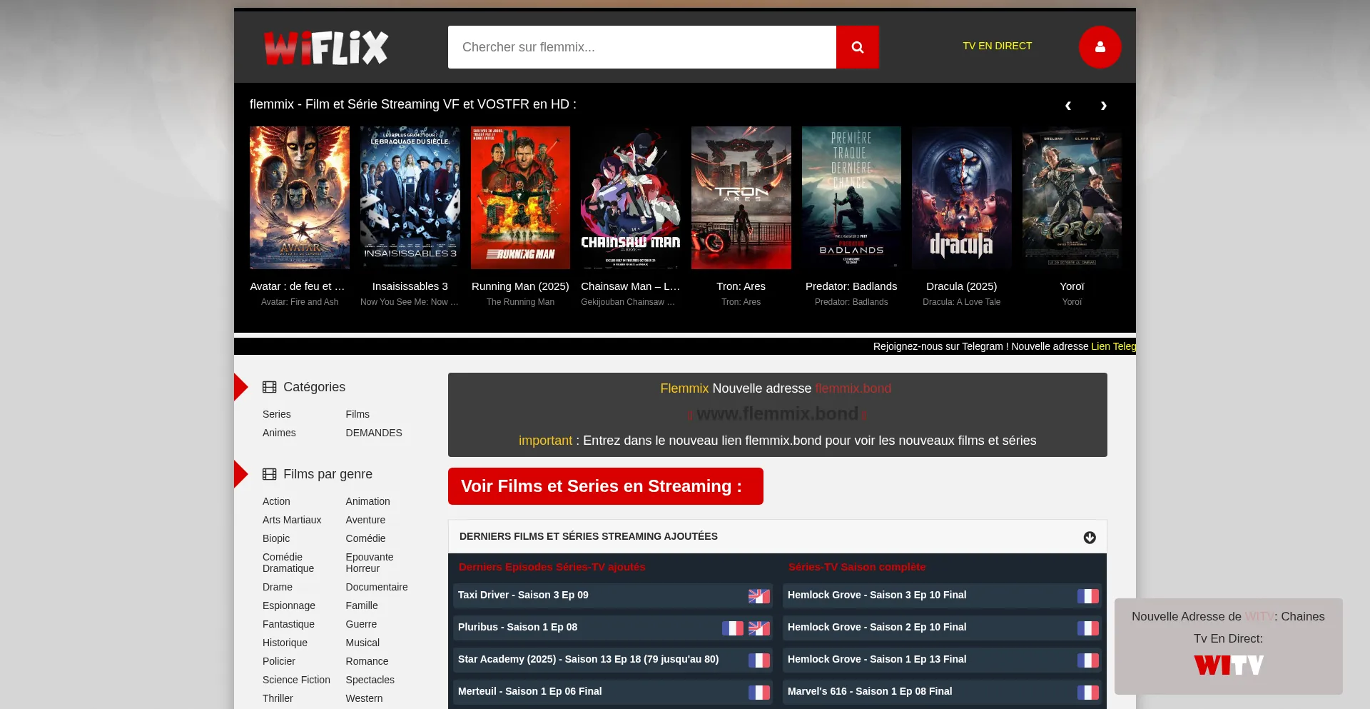Choose the Thriller genre

(278, 698)
